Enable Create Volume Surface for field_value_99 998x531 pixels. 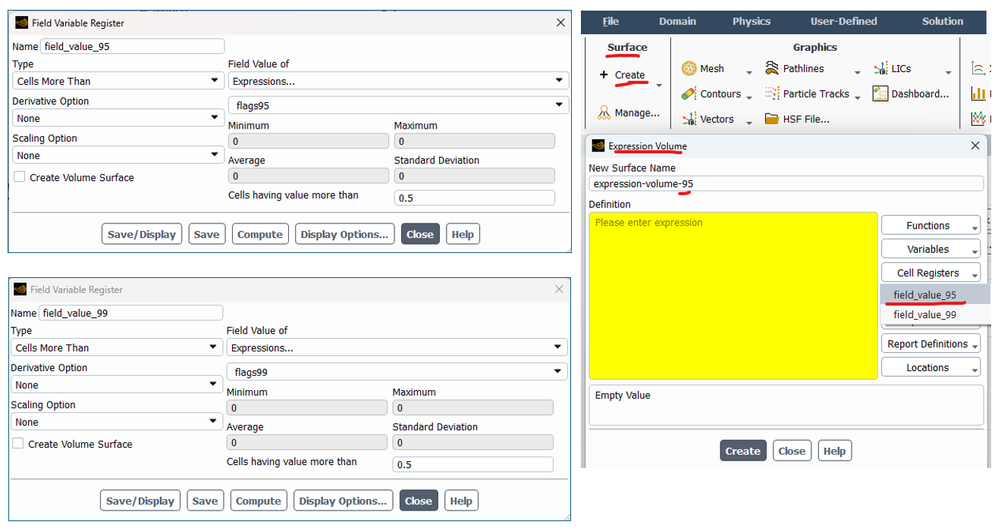pos(18,444)
